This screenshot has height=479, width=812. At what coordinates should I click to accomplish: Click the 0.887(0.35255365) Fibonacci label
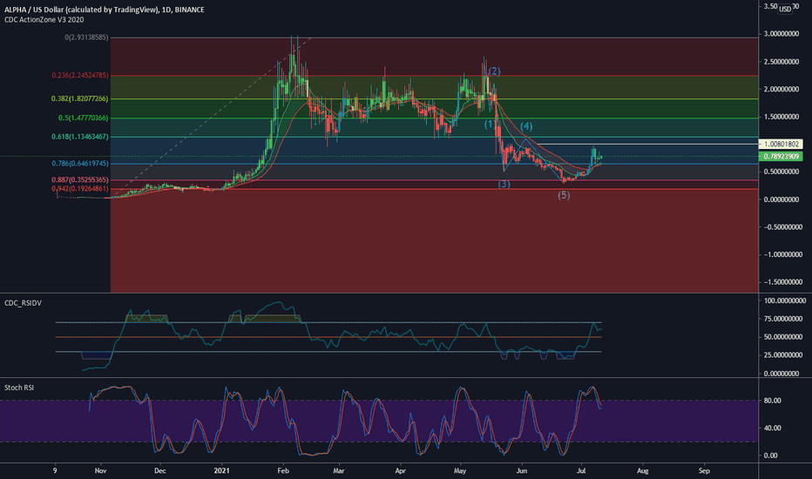[x=80, y=179]
